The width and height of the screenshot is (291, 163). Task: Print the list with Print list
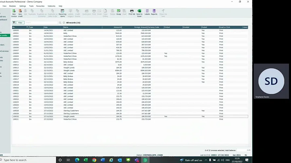[132, 12]
